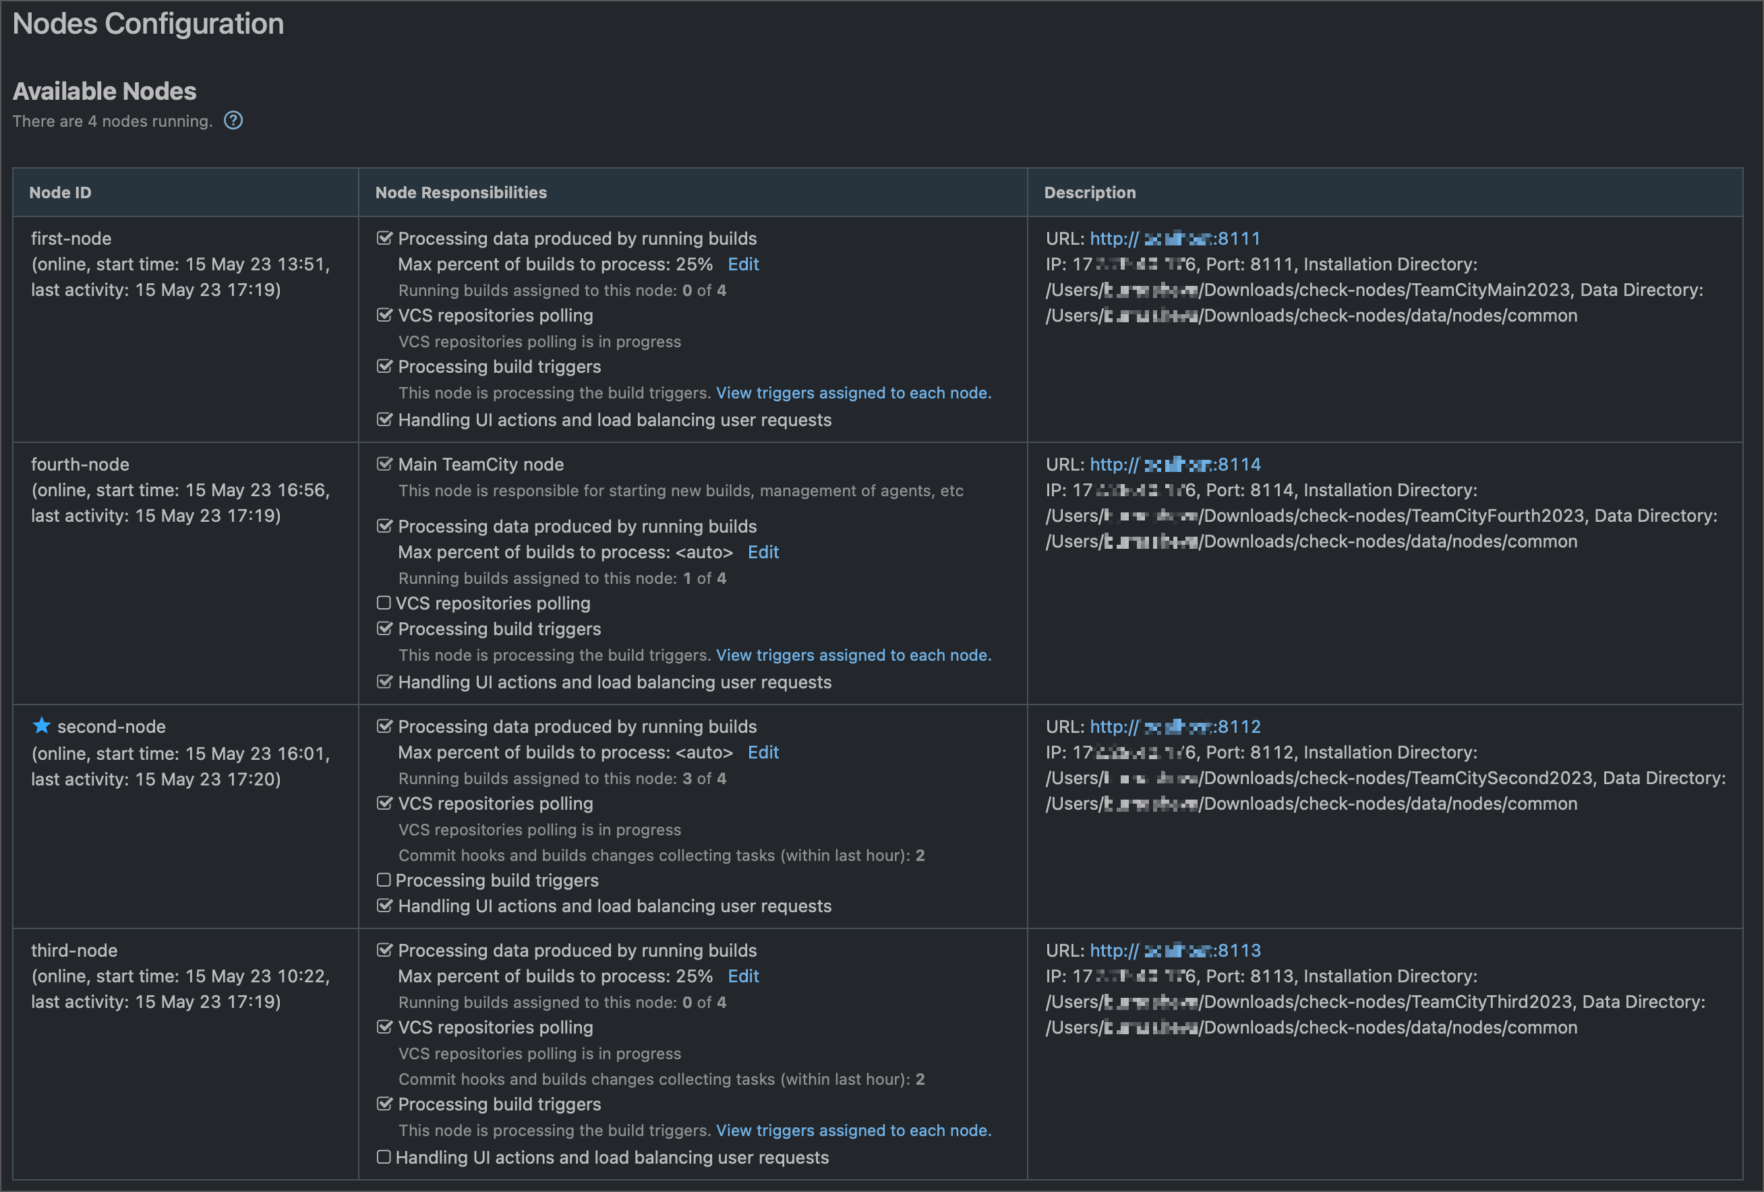Open first-node URL with port 8111
Viewport: 1764px width, 1192px height.
pyautogui.click(x=1174, y=238)
